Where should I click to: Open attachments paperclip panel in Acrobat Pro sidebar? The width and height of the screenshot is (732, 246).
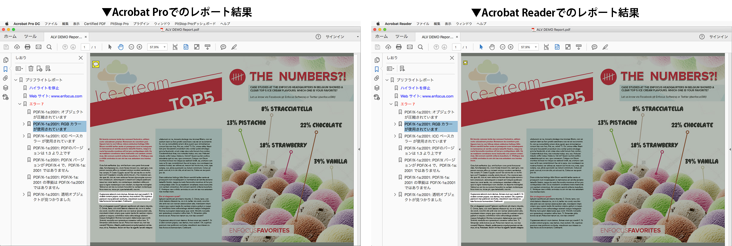pos(5,78)
